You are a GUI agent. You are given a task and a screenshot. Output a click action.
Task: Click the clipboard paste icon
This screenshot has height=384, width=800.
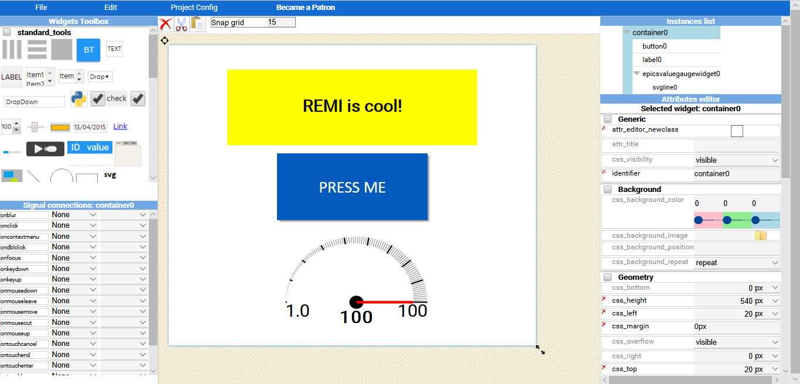pyautogui.click(x=198, y=24)
